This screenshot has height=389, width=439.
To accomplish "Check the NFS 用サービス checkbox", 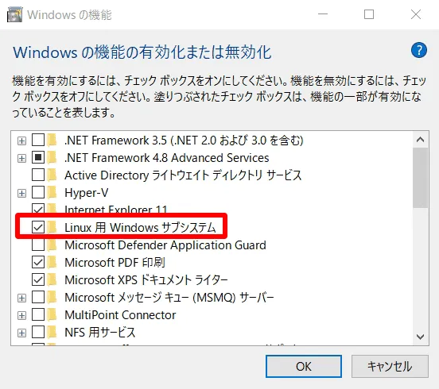I will (x=38, y=333).
